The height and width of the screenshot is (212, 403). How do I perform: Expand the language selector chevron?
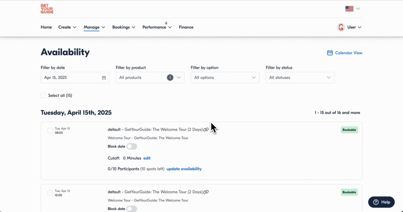pos(358,9)
